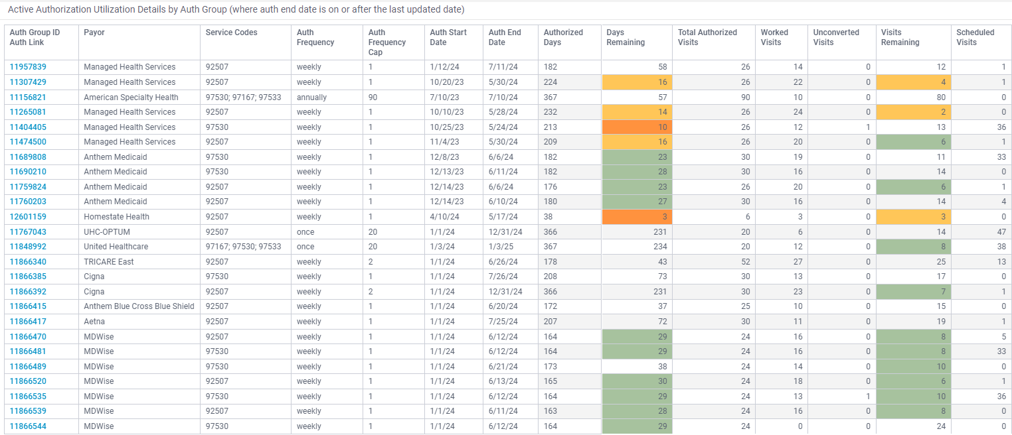Open auth group link 11866520
The height and width of the screenshot is (435, 1012).
[28, 381]
